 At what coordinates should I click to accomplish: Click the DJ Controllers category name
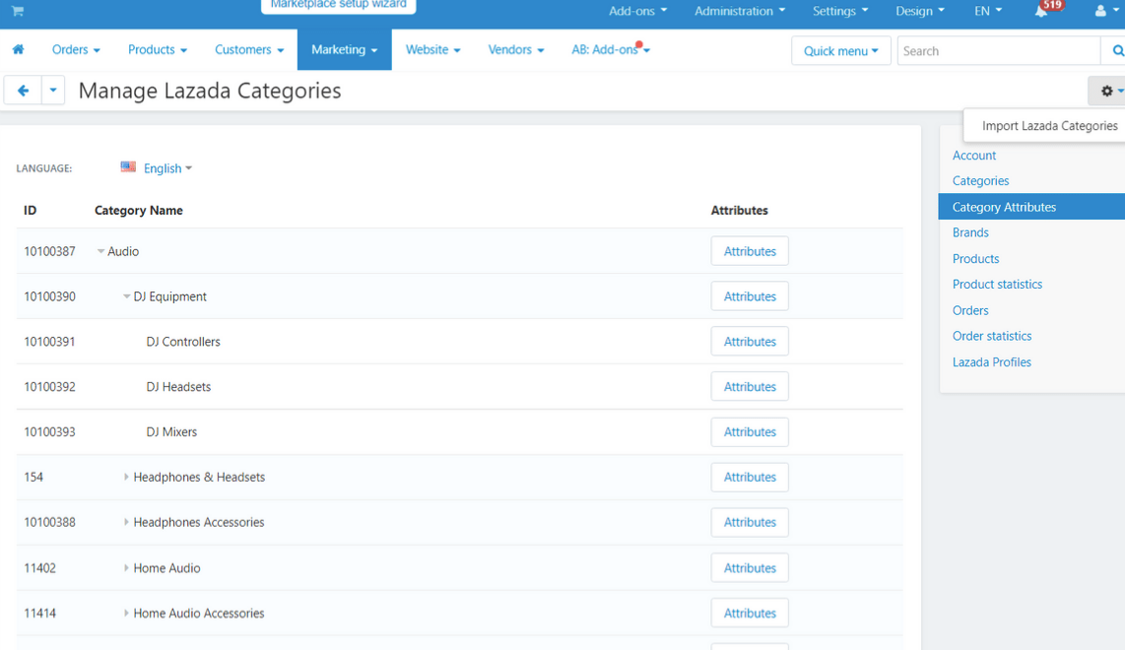point(183,342)
